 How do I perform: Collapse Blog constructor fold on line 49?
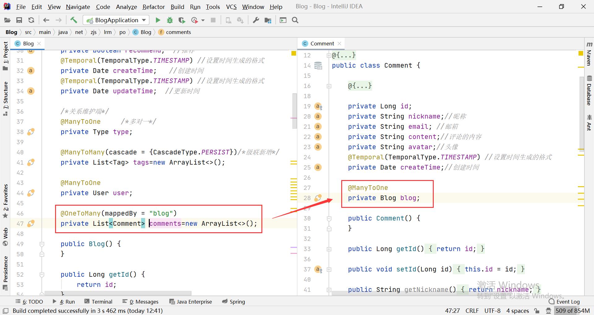pyautogui.click(x=42, y=244)
